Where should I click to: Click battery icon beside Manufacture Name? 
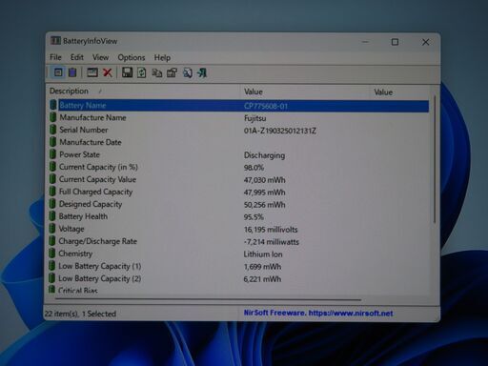[x=52, y=117]
